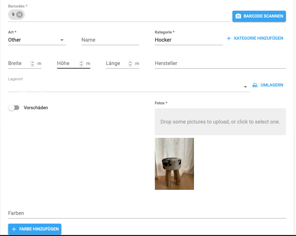Click the Länge stepper arrows
296x236 pixels.
coord(130,63)
